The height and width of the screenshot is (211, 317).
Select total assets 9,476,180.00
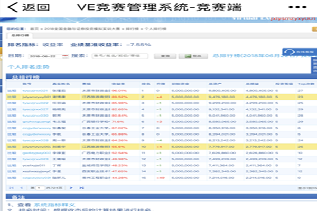point(222,97)
